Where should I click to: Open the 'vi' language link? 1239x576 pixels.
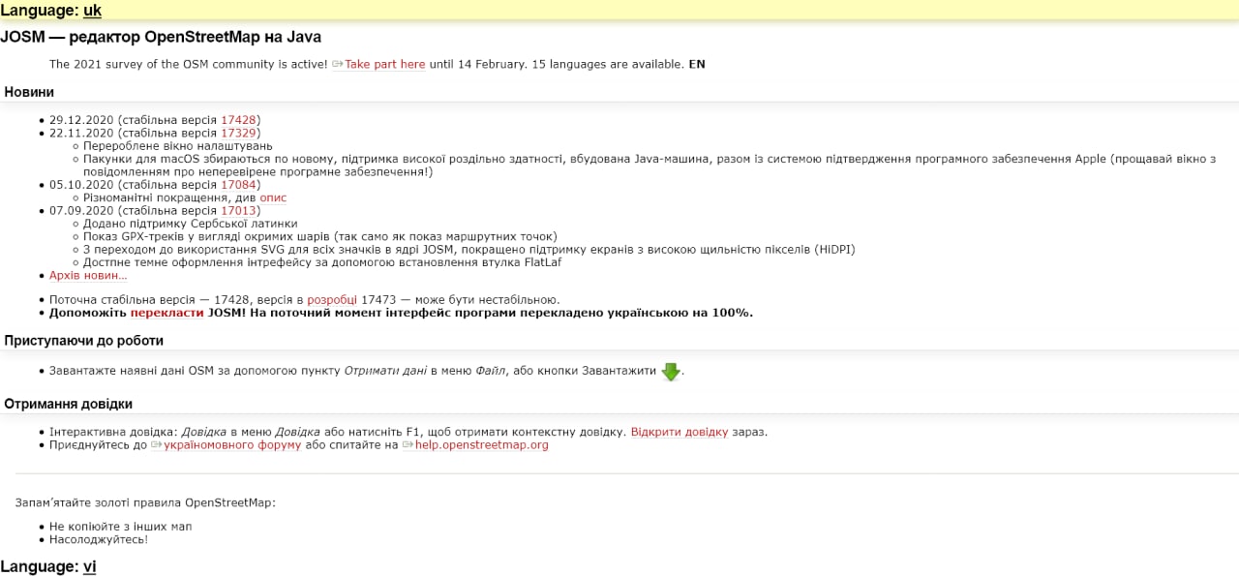(x=89, y=566)
